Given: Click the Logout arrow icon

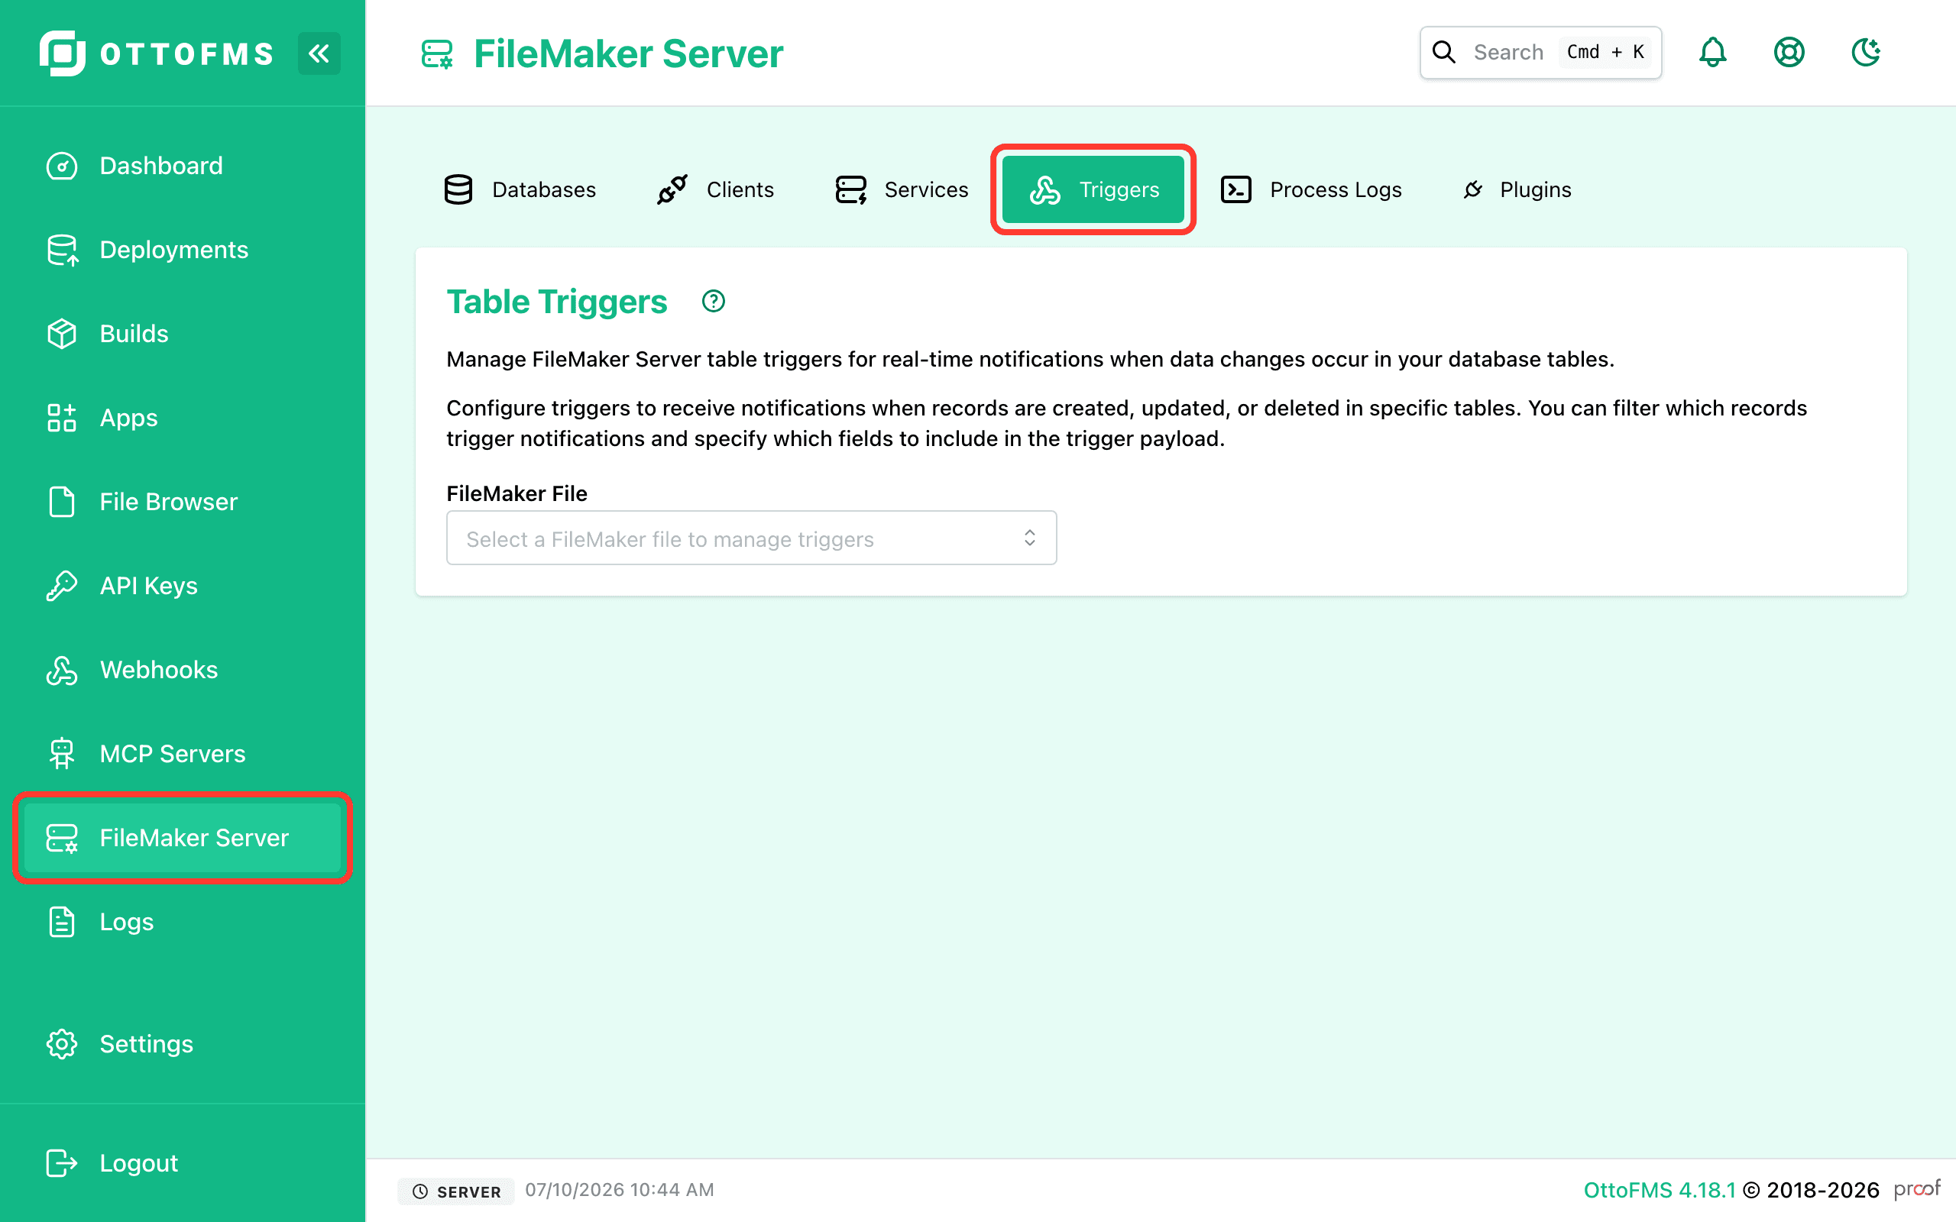Looking at the screenshot, I should (62, 1163).
